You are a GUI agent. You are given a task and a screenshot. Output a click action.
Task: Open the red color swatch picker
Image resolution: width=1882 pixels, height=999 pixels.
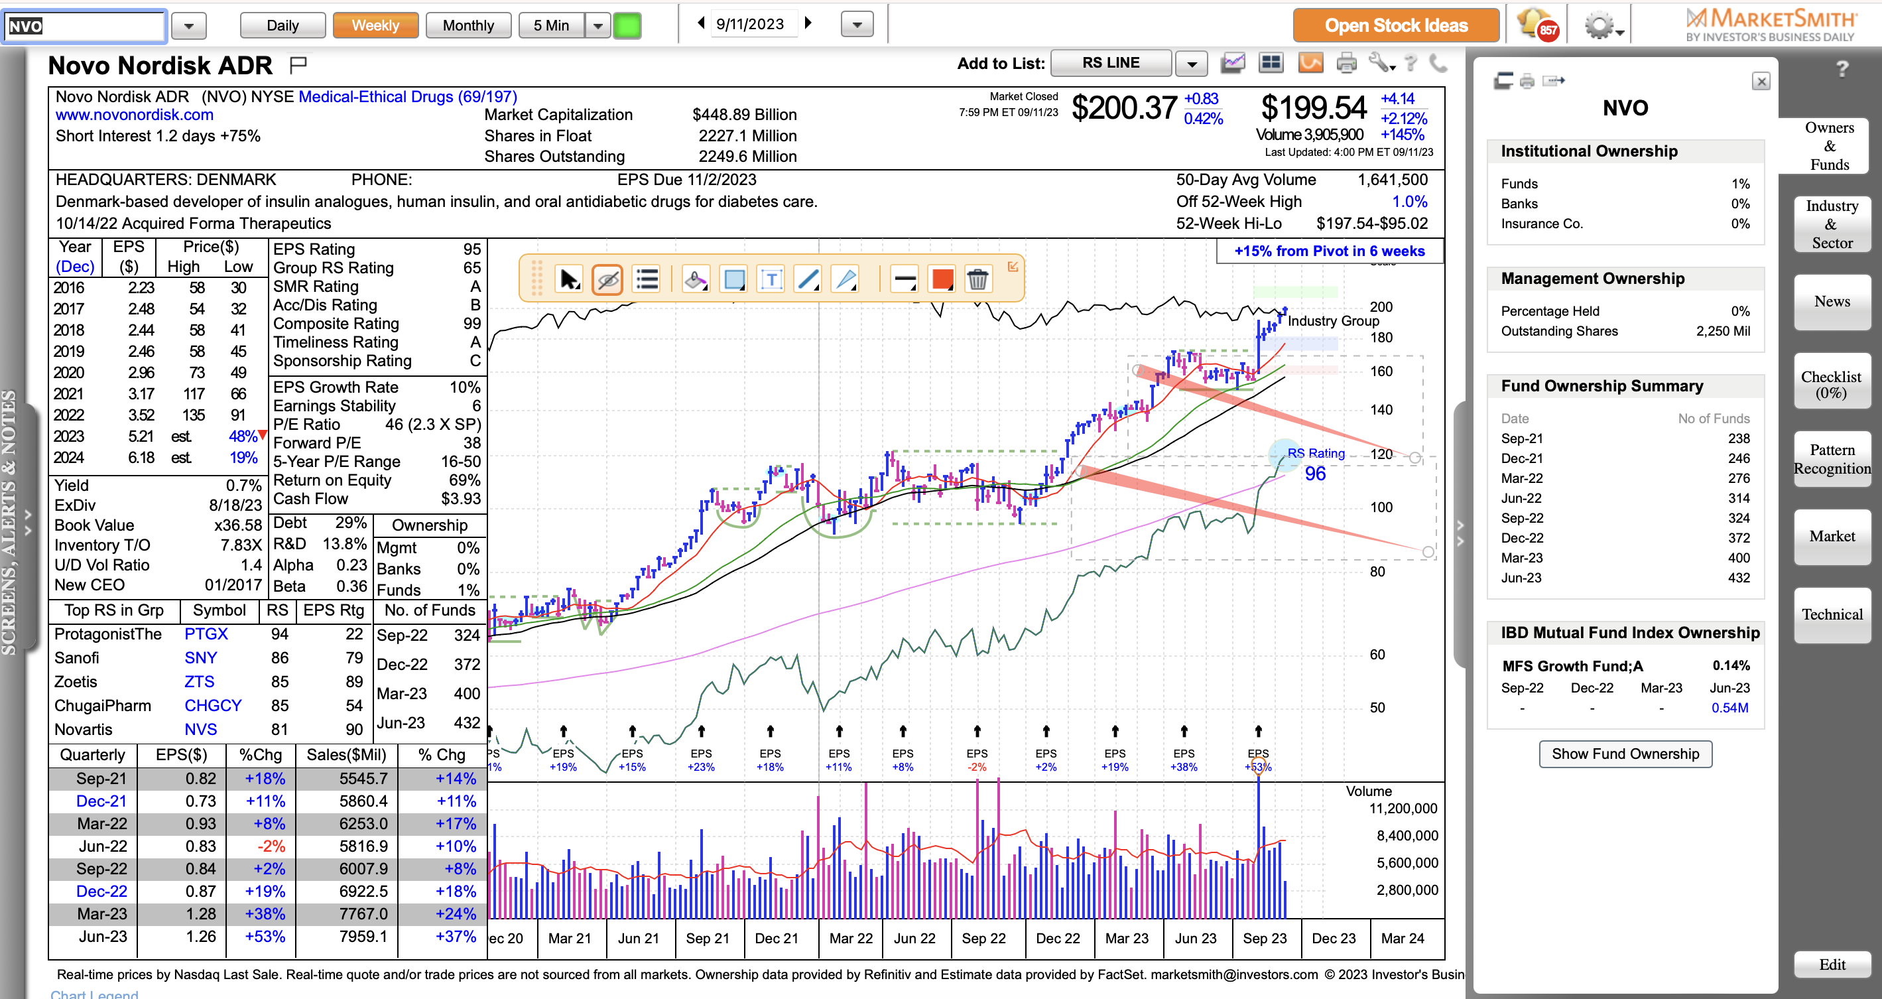(x=942, y=279)
